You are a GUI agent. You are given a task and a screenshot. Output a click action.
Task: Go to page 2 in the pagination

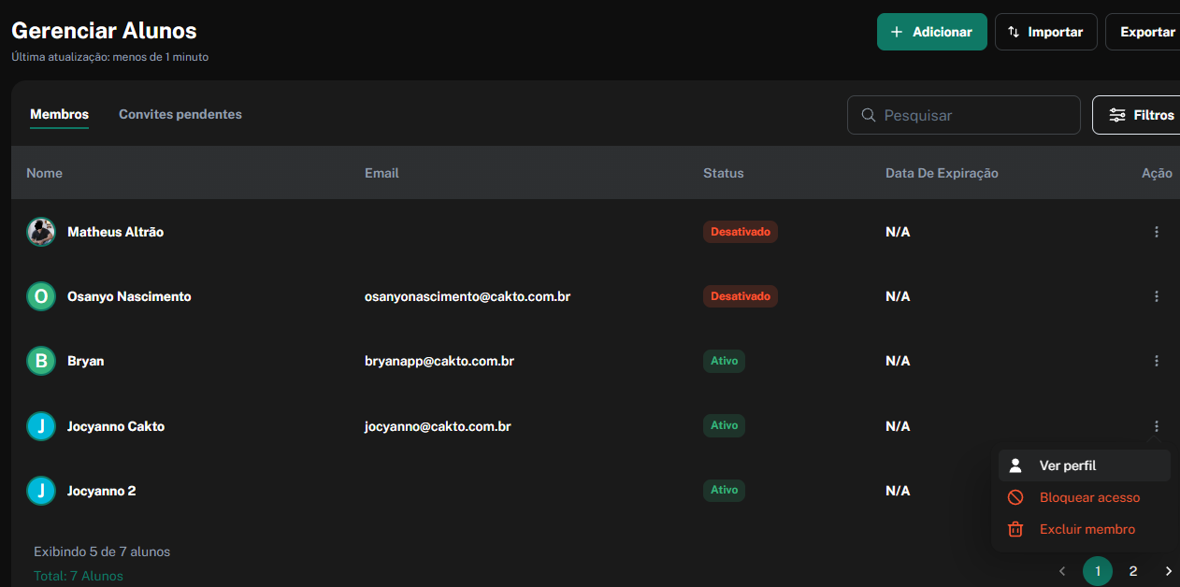tap(1133, 571)
